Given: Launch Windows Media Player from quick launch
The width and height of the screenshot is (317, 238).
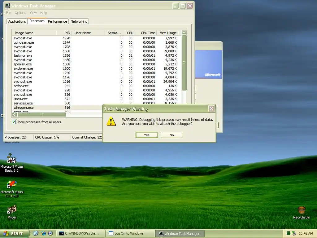Looking at the screenshot, I should click(50, 233).
